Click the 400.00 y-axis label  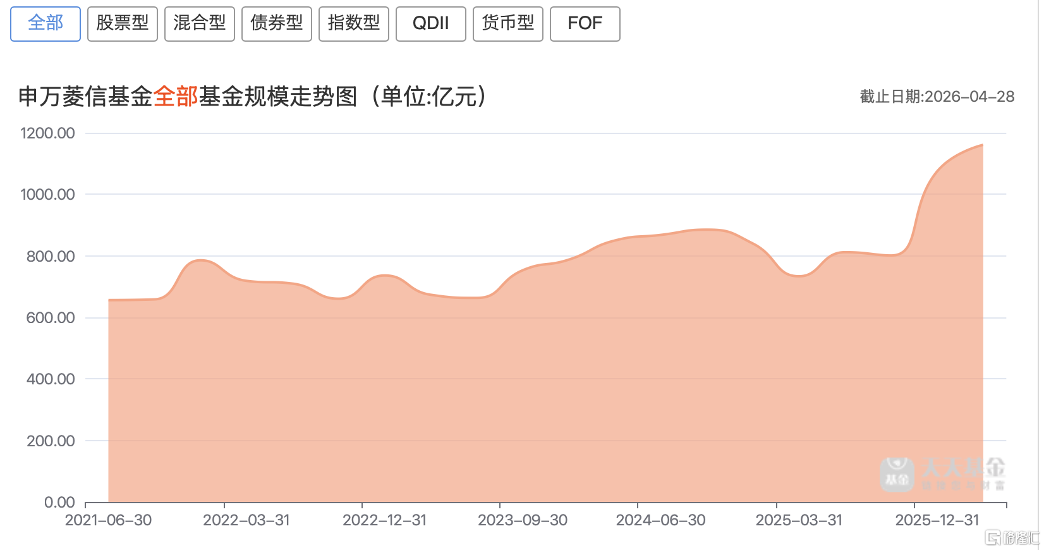(x=51, y=379)
